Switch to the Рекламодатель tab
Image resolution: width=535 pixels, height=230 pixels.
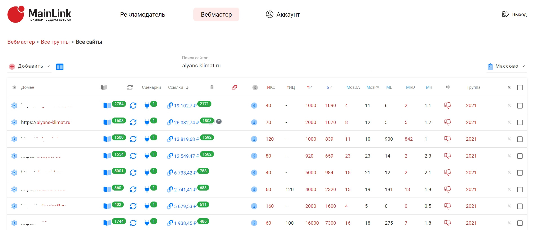click(143, 15)
